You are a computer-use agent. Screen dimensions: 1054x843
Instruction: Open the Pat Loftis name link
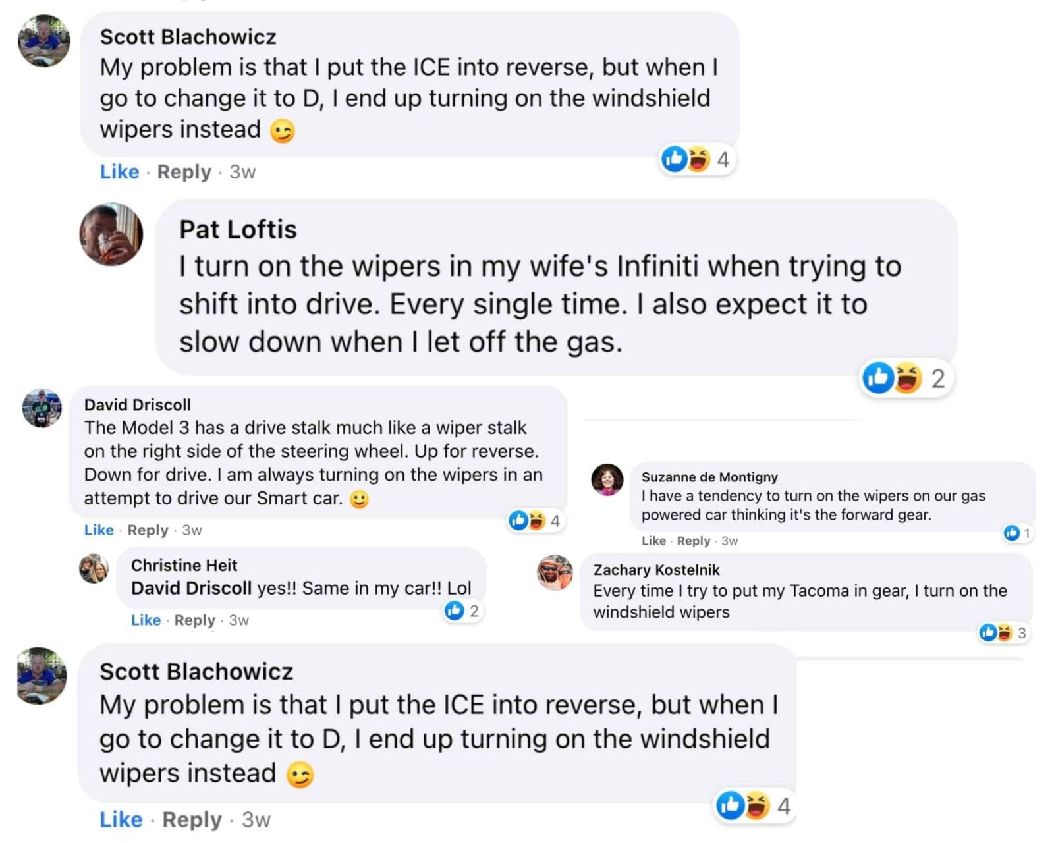tap(238, 229)
